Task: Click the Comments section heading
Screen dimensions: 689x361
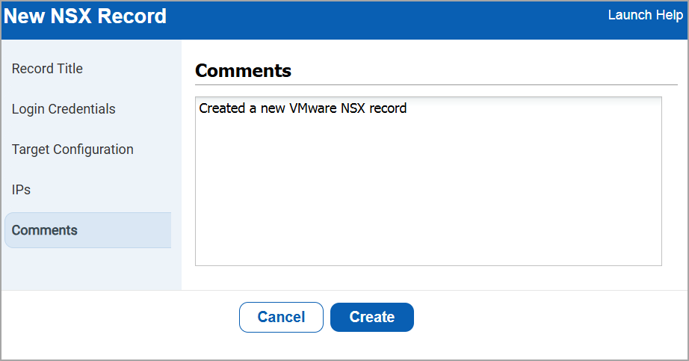Action: [243, 71]
